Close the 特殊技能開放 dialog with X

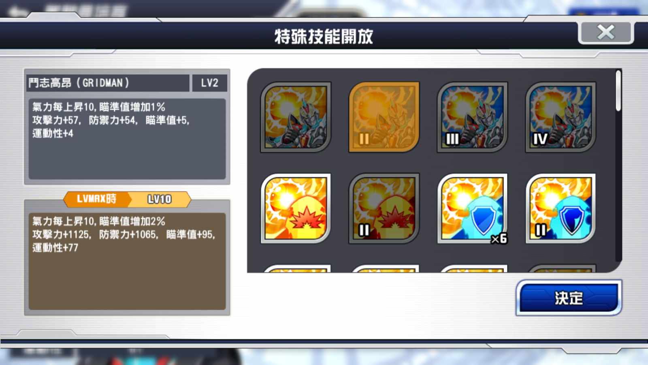pos(606,32)
